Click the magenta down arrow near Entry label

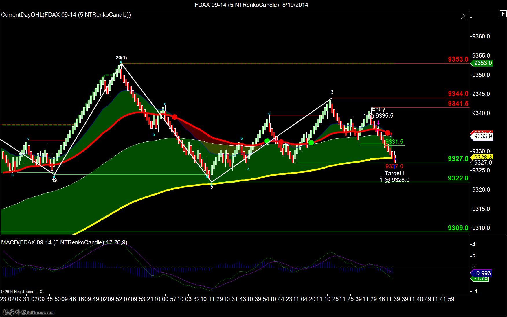click(378, 123)
